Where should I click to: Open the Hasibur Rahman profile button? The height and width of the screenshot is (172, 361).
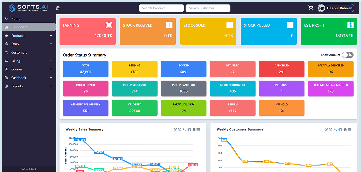336,8
